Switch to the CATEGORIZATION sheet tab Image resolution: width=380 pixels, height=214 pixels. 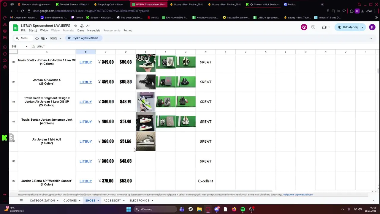[42, 201]
